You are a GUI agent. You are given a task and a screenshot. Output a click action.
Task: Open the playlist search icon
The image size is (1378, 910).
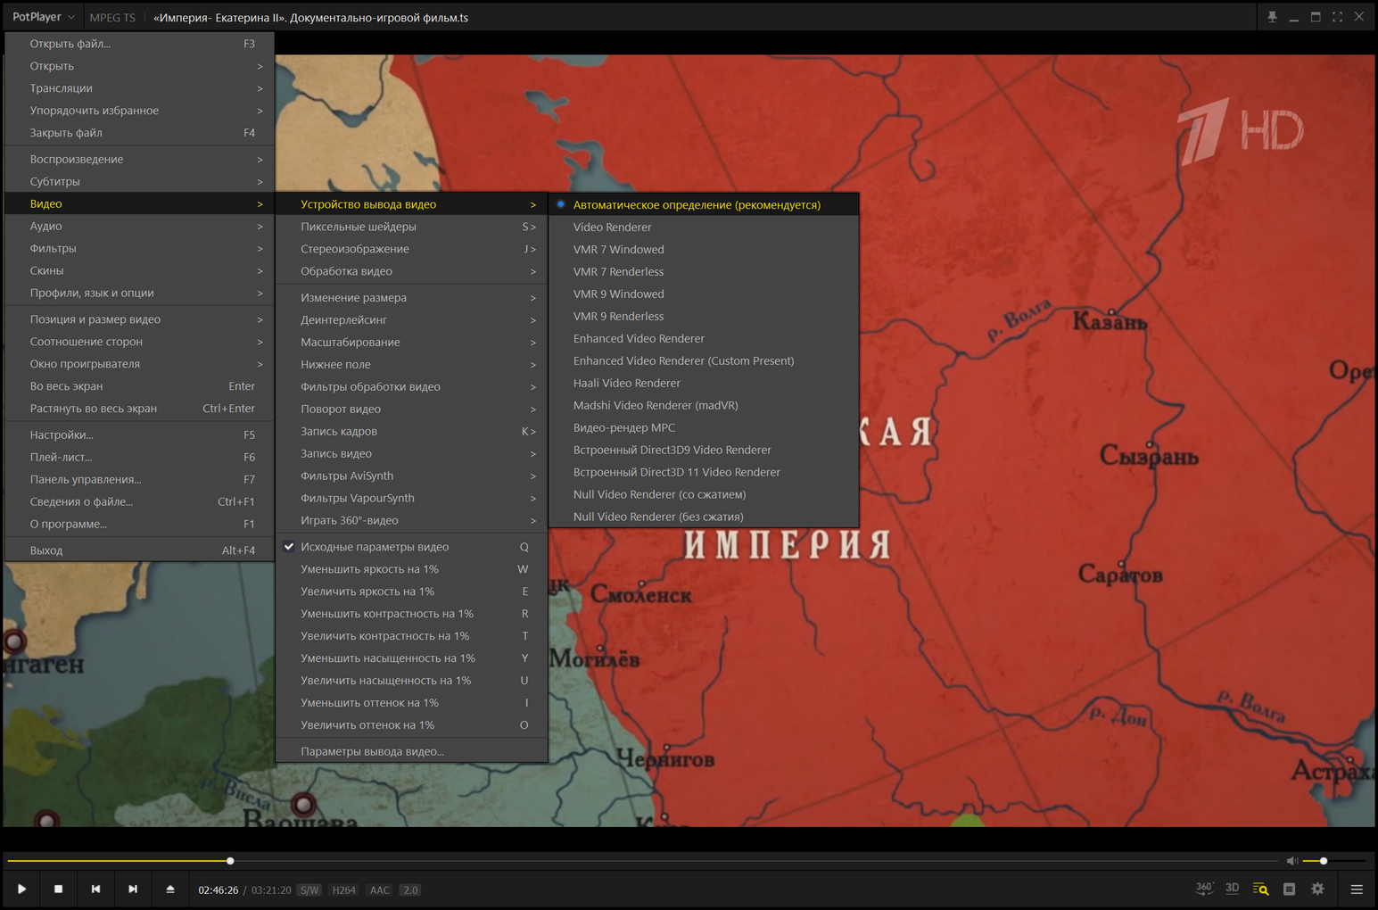coord(1261,889)
